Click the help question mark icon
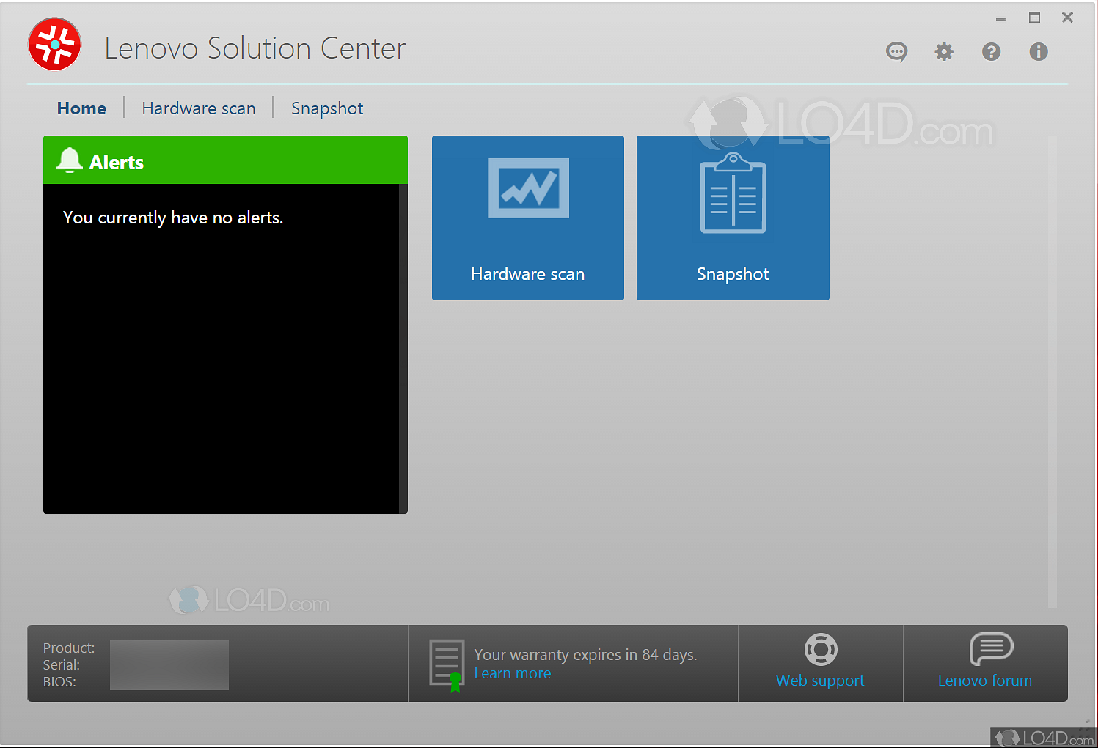 (991, 52)
